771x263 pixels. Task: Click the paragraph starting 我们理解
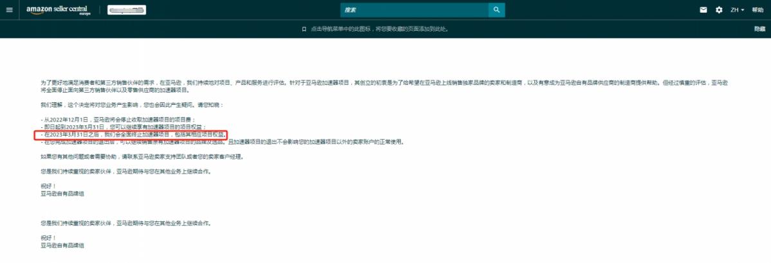pyautogui.click(x=133, y=105)
